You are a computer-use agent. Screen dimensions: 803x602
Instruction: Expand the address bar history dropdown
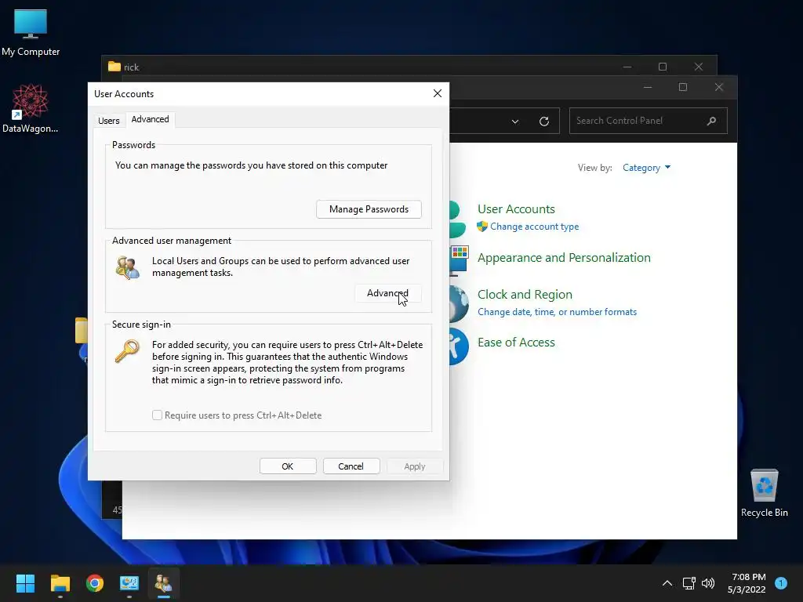[x=515, y=121]
